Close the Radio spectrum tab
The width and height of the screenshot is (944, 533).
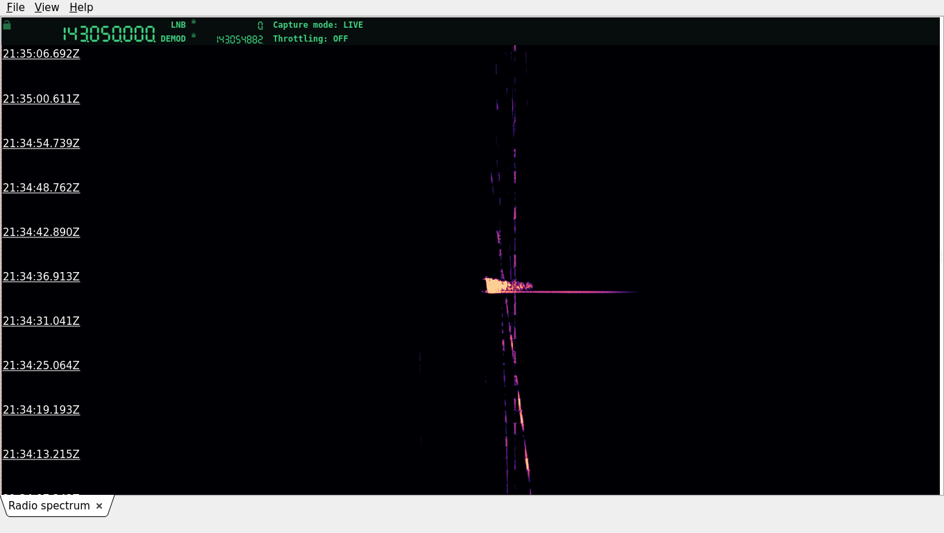coord(99,506)
